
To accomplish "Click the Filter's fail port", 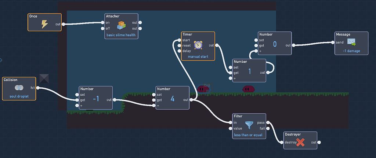I will coord(268,129).
